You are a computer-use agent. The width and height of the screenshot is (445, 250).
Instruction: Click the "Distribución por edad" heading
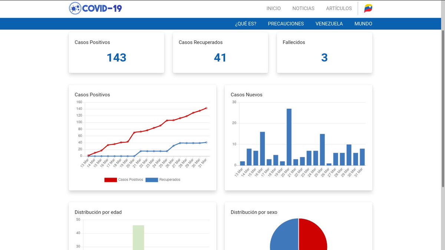[x=98, y=212]
